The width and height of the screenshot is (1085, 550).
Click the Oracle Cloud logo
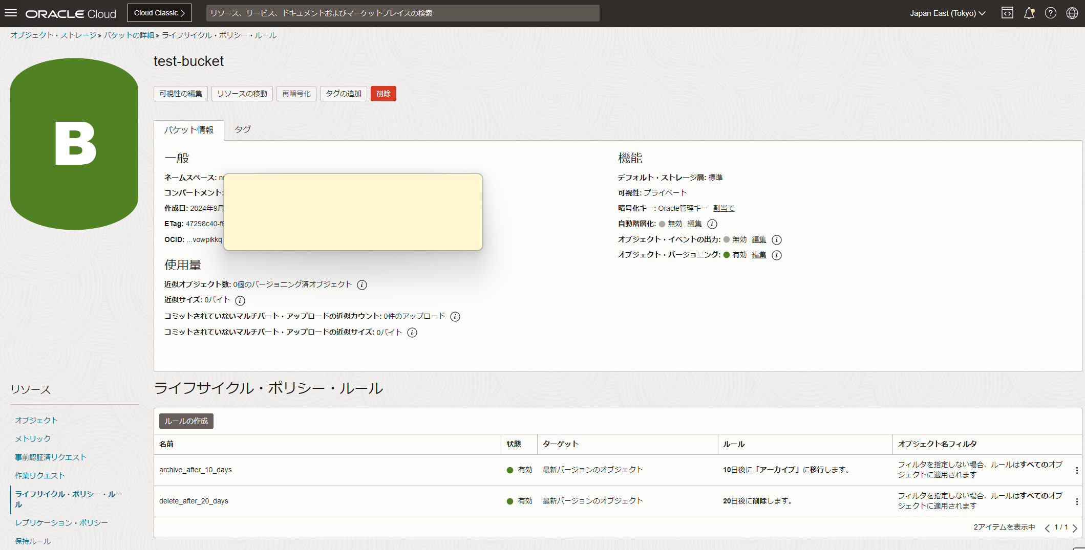71,14
